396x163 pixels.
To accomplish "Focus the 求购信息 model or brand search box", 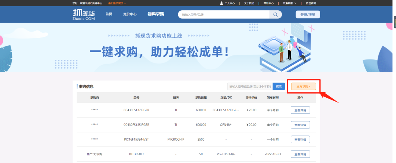I will point(250,86).
